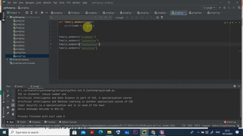
Task: Open the TODO tool window
Action: (x=21, y=122)
